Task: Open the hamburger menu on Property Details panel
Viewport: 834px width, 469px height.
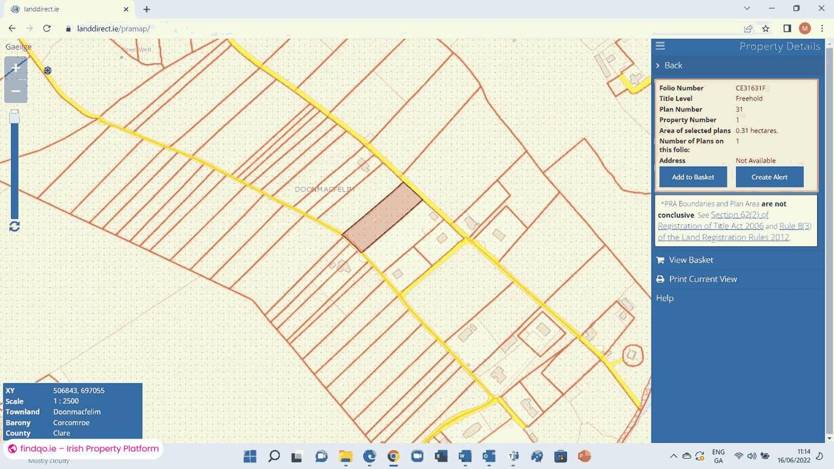Action: (x=660, y=45)
